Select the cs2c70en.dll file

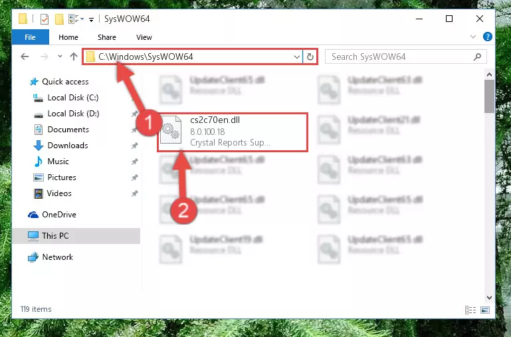[233, 132]
